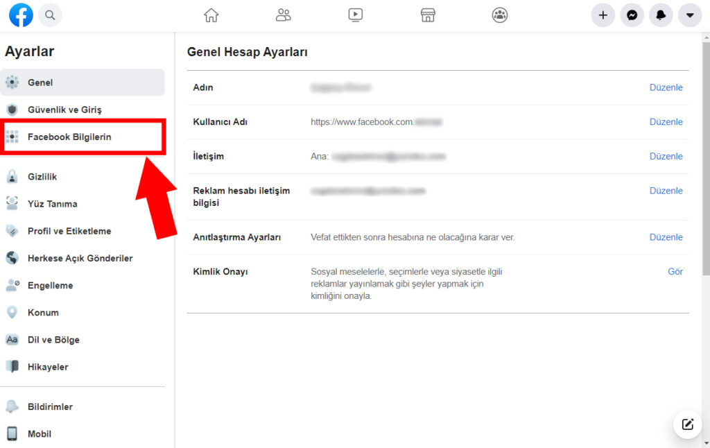Click the 'Sosyal meselelerle' description text

406,284
